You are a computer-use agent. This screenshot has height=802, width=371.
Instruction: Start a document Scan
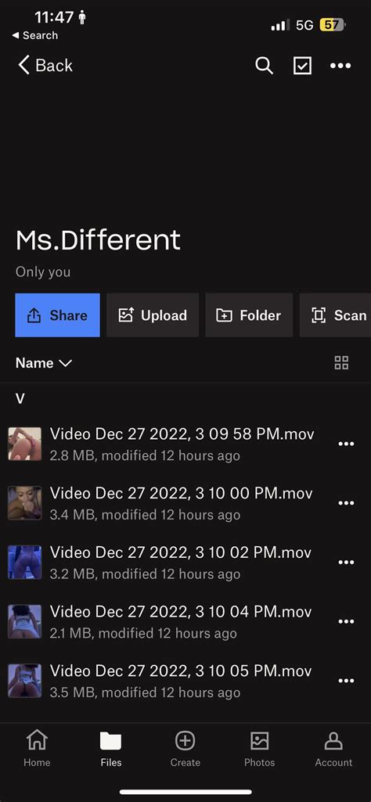tap(335, 315)
